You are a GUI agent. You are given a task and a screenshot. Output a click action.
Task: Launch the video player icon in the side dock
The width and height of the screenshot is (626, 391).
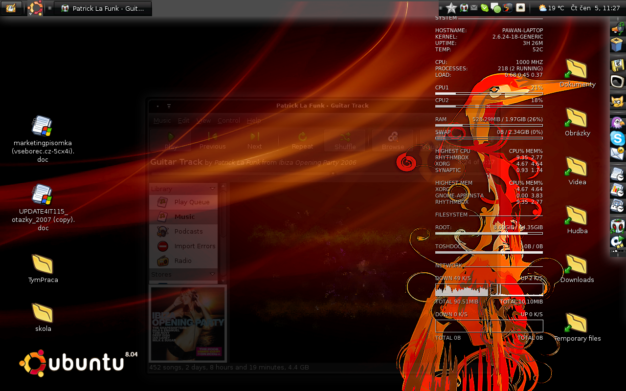coord(618,241)
